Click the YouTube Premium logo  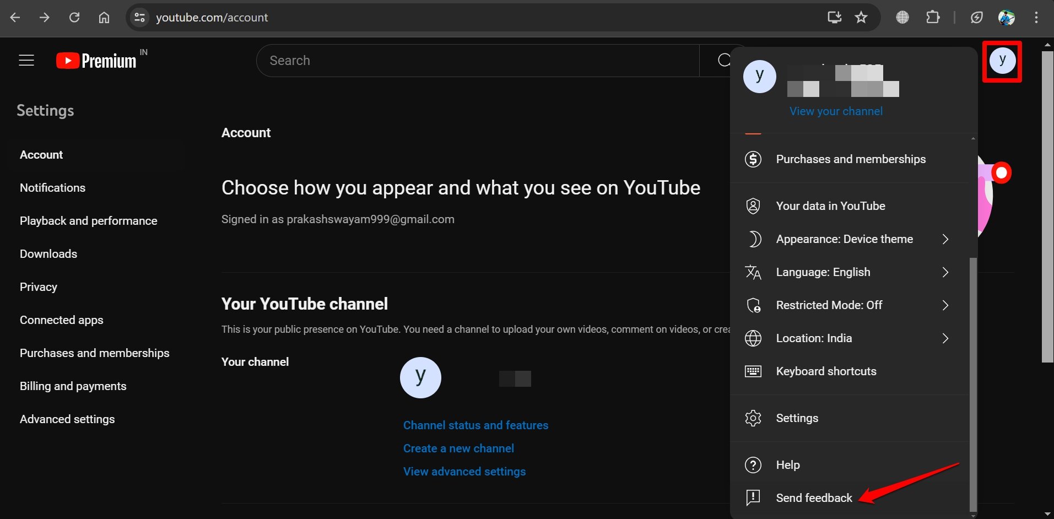[x=96, y=61]
